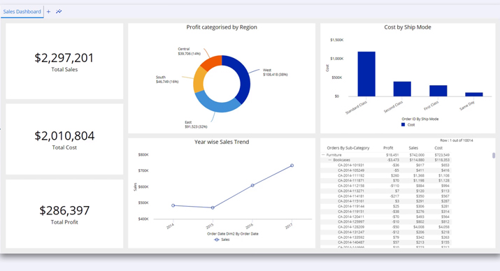The image size is (500, 271).
Task: Select the Standard Class bar
Action: (x=366, y=74)
